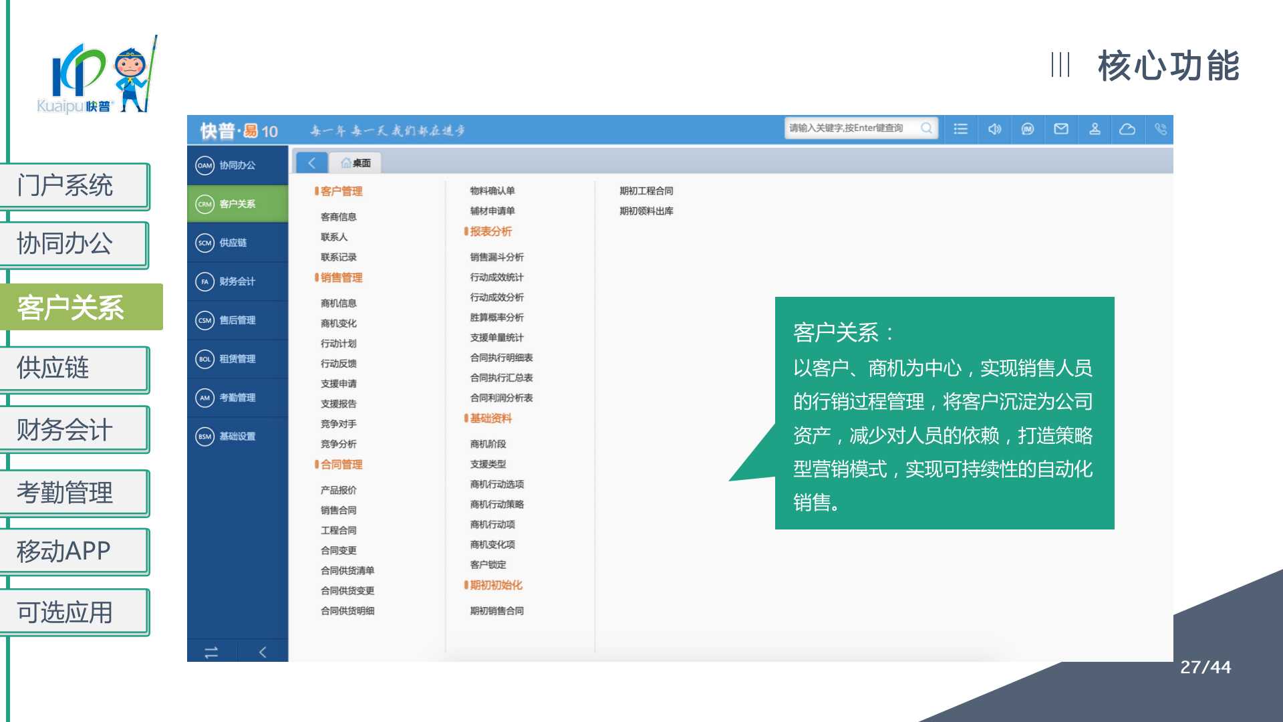Open the 期初工程合同 link
The height and width of the screenshot is (722, 1283).
[x=646, y=191]
